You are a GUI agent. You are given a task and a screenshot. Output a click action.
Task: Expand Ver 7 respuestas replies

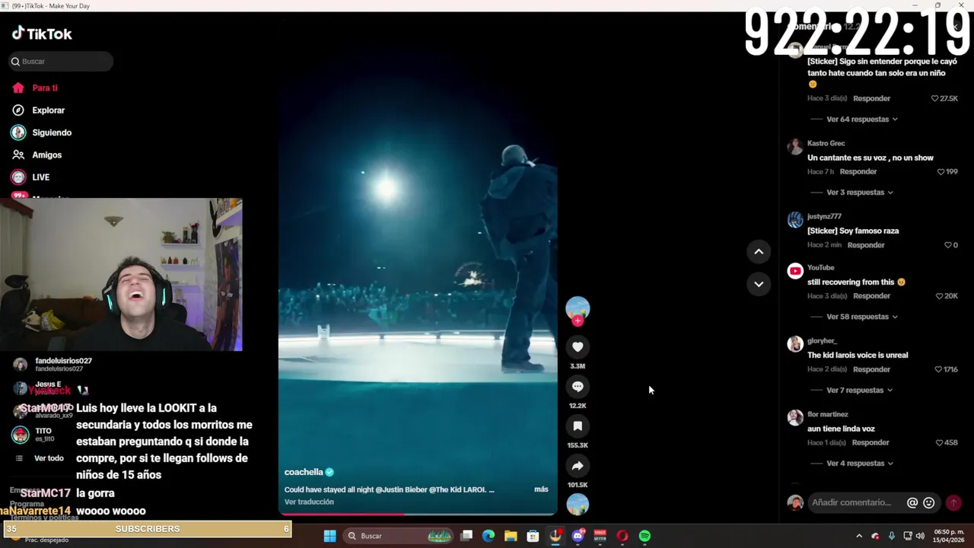(860, 390)
